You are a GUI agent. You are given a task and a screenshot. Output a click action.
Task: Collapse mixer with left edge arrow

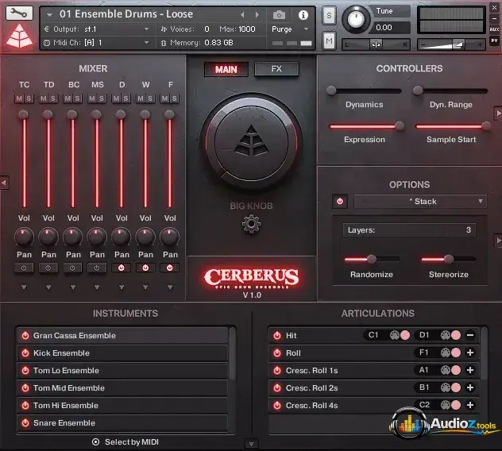pyautogui.click(x=4, y=183)
